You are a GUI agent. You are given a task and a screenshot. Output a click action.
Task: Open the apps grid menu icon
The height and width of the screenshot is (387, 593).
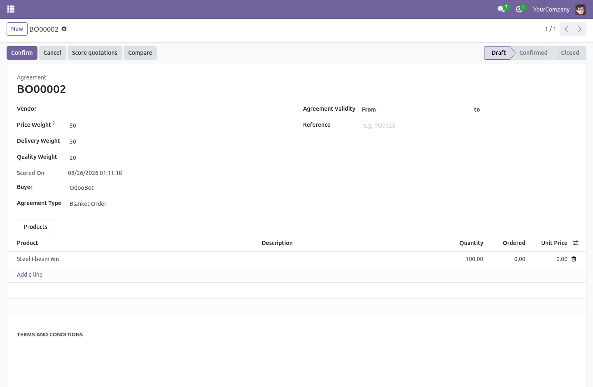coord(11,9)
